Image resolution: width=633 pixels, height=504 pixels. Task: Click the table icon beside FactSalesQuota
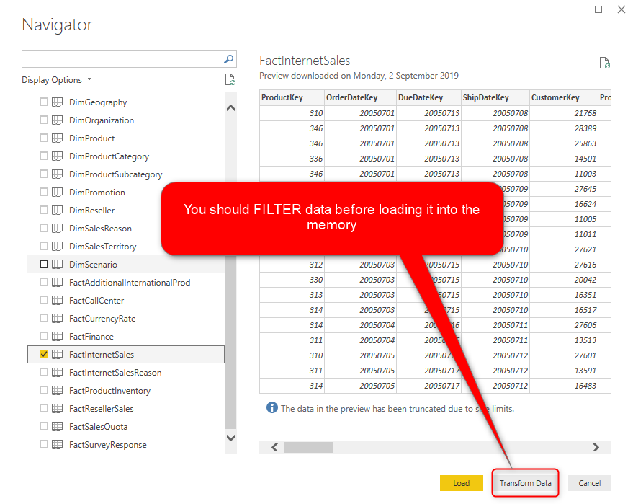click(x=58, y=427)
